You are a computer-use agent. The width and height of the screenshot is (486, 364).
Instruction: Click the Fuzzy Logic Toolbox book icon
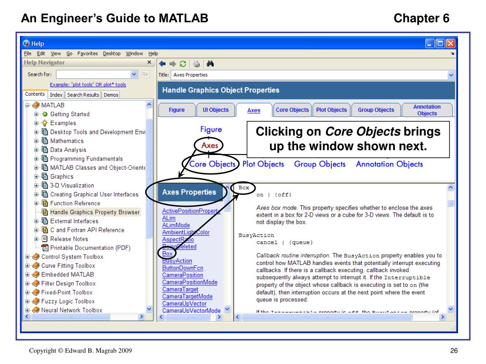coord(36,301)
